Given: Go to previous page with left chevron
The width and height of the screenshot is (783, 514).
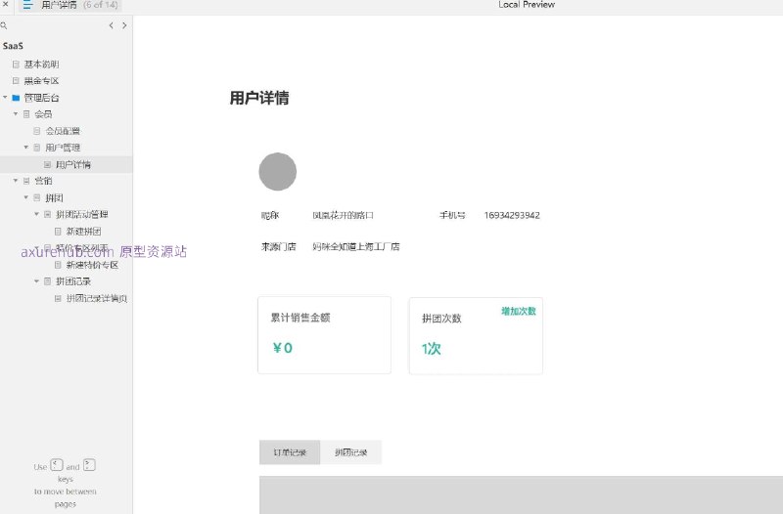Looking at the screenshot, I should click(111, 25).
